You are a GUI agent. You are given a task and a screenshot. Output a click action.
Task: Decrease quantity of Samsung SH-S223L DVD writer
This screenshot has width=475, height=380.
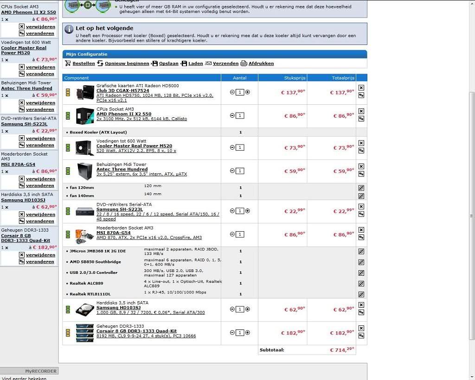(232, 211)
